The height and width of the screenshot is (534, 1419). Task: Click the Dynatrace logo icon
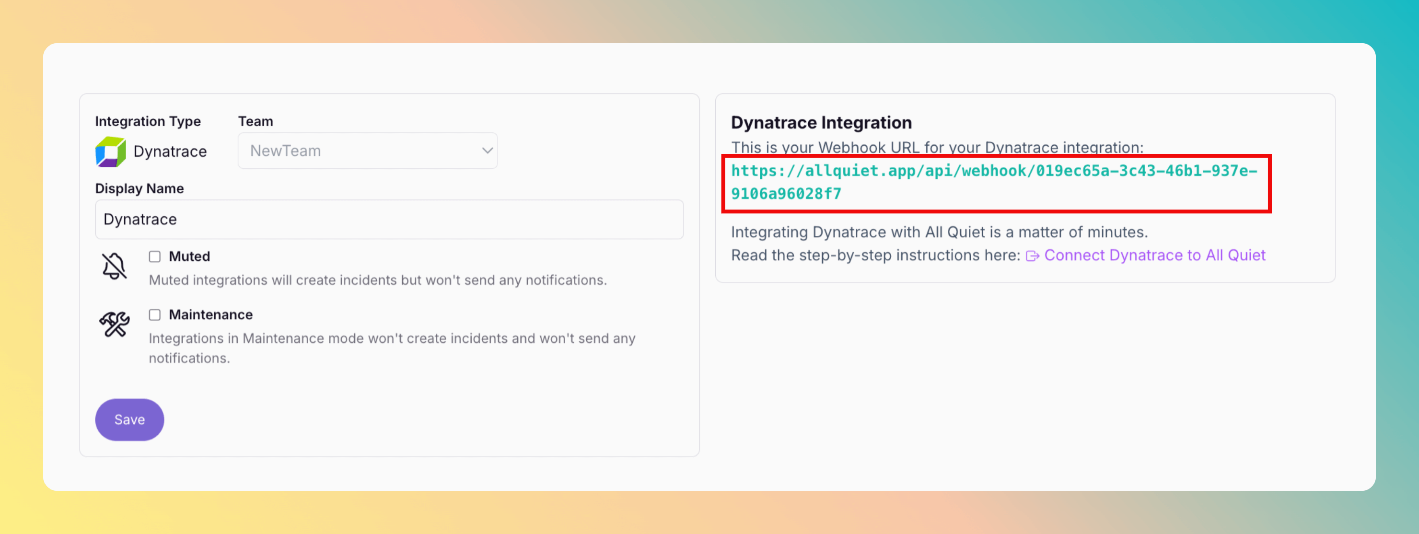click(110, 151)
